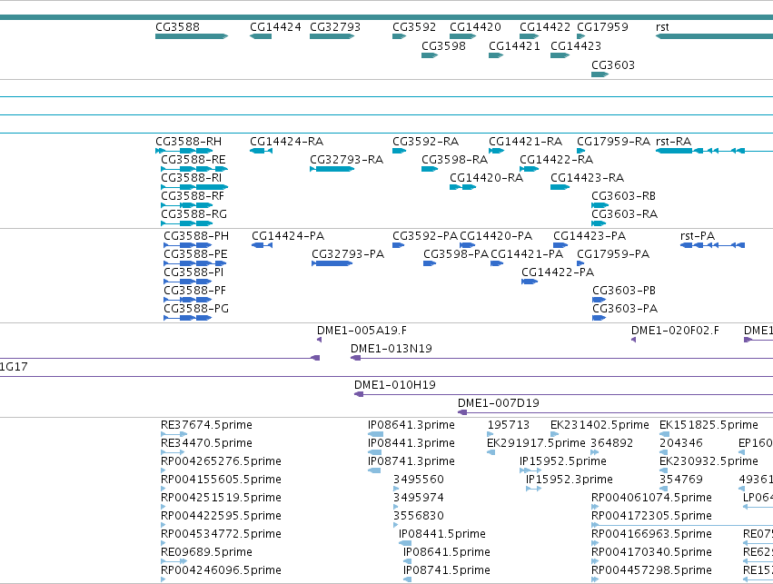The height and width of the screenshot is (584, 773).
Task: Open BAC end DME1-005A19.F
Action: pos(362,331)
